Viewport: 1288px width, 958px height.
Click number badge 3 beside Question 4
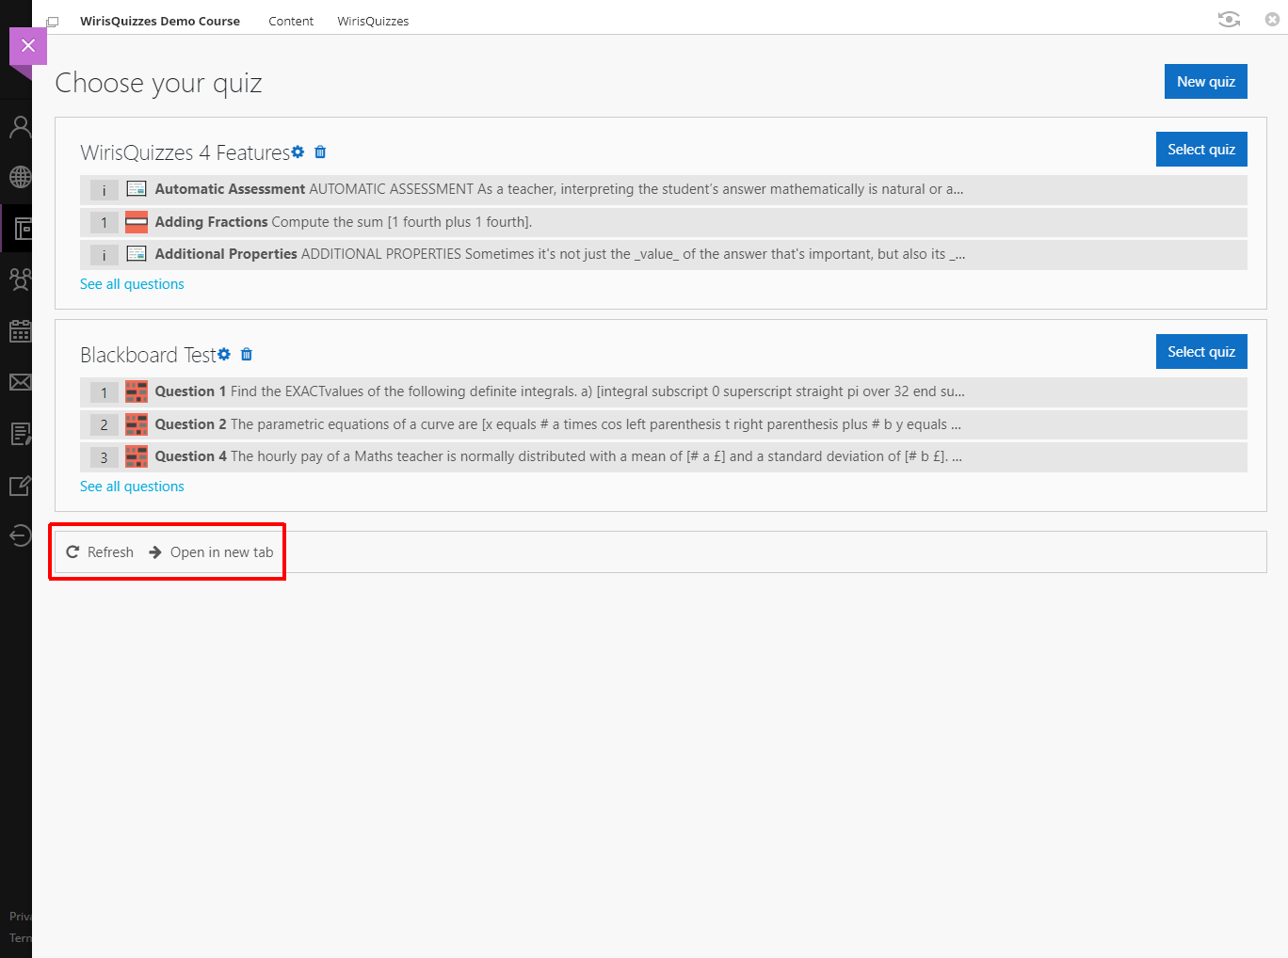[x=105, y=457]
